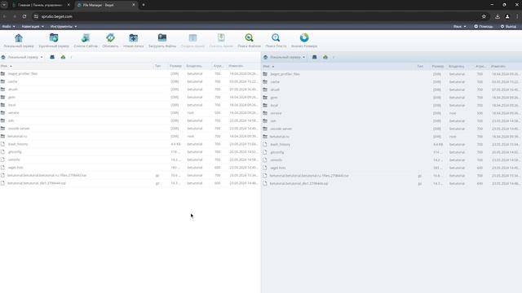
Task: Click the Logout link in top bar
Action: click(x=508, y=26)
